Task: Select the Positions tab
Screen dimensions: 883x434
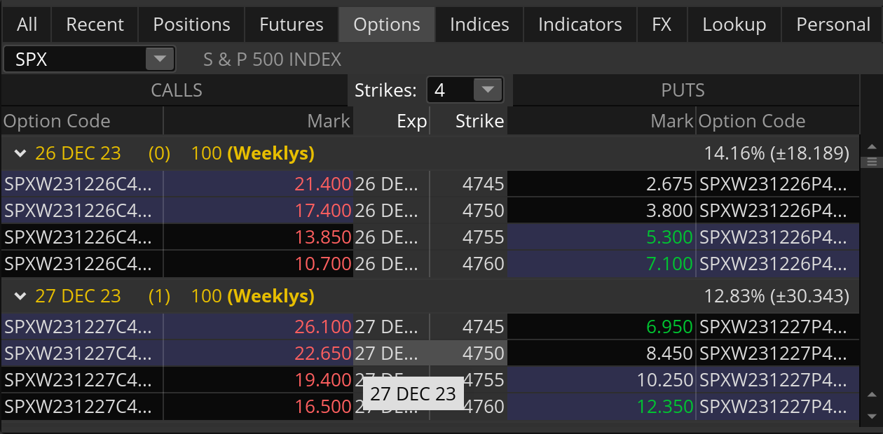Action: [x=191, y=24]
